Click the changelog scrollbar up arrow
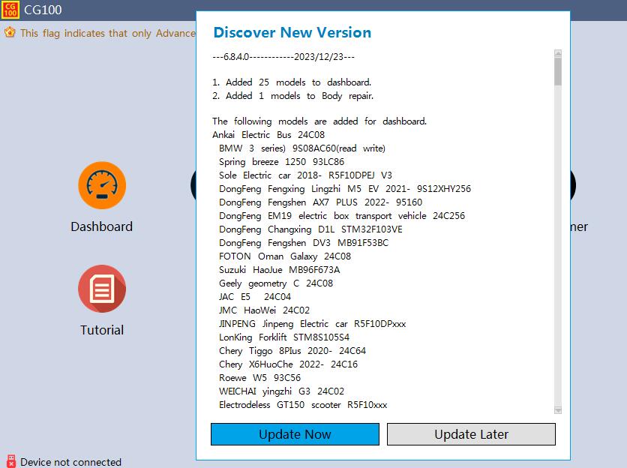The height and width of the screenshot is (468, 627). tap(558, 53)
